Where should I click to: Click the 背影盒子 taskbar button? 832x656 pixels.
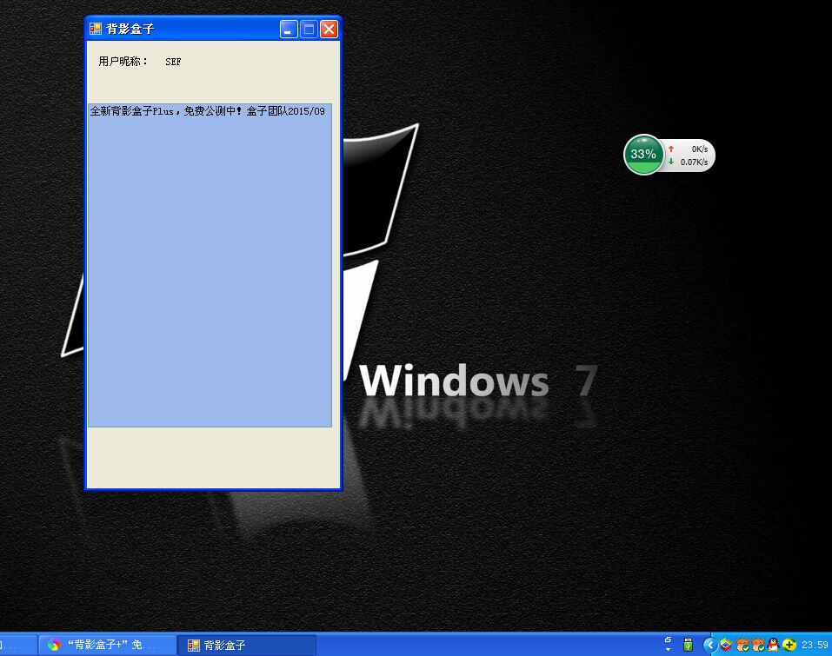tap(247, 645)
